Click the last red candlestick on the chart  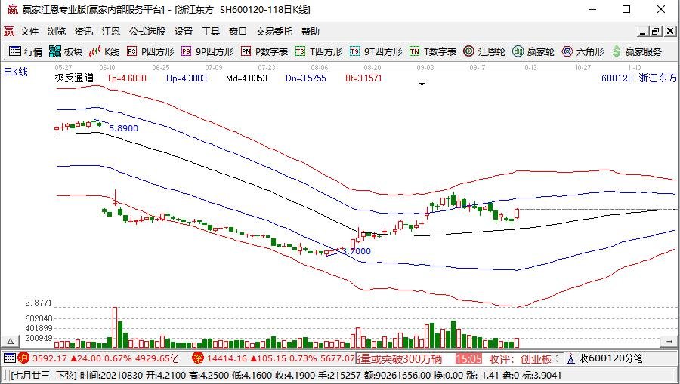click(517, 214)
